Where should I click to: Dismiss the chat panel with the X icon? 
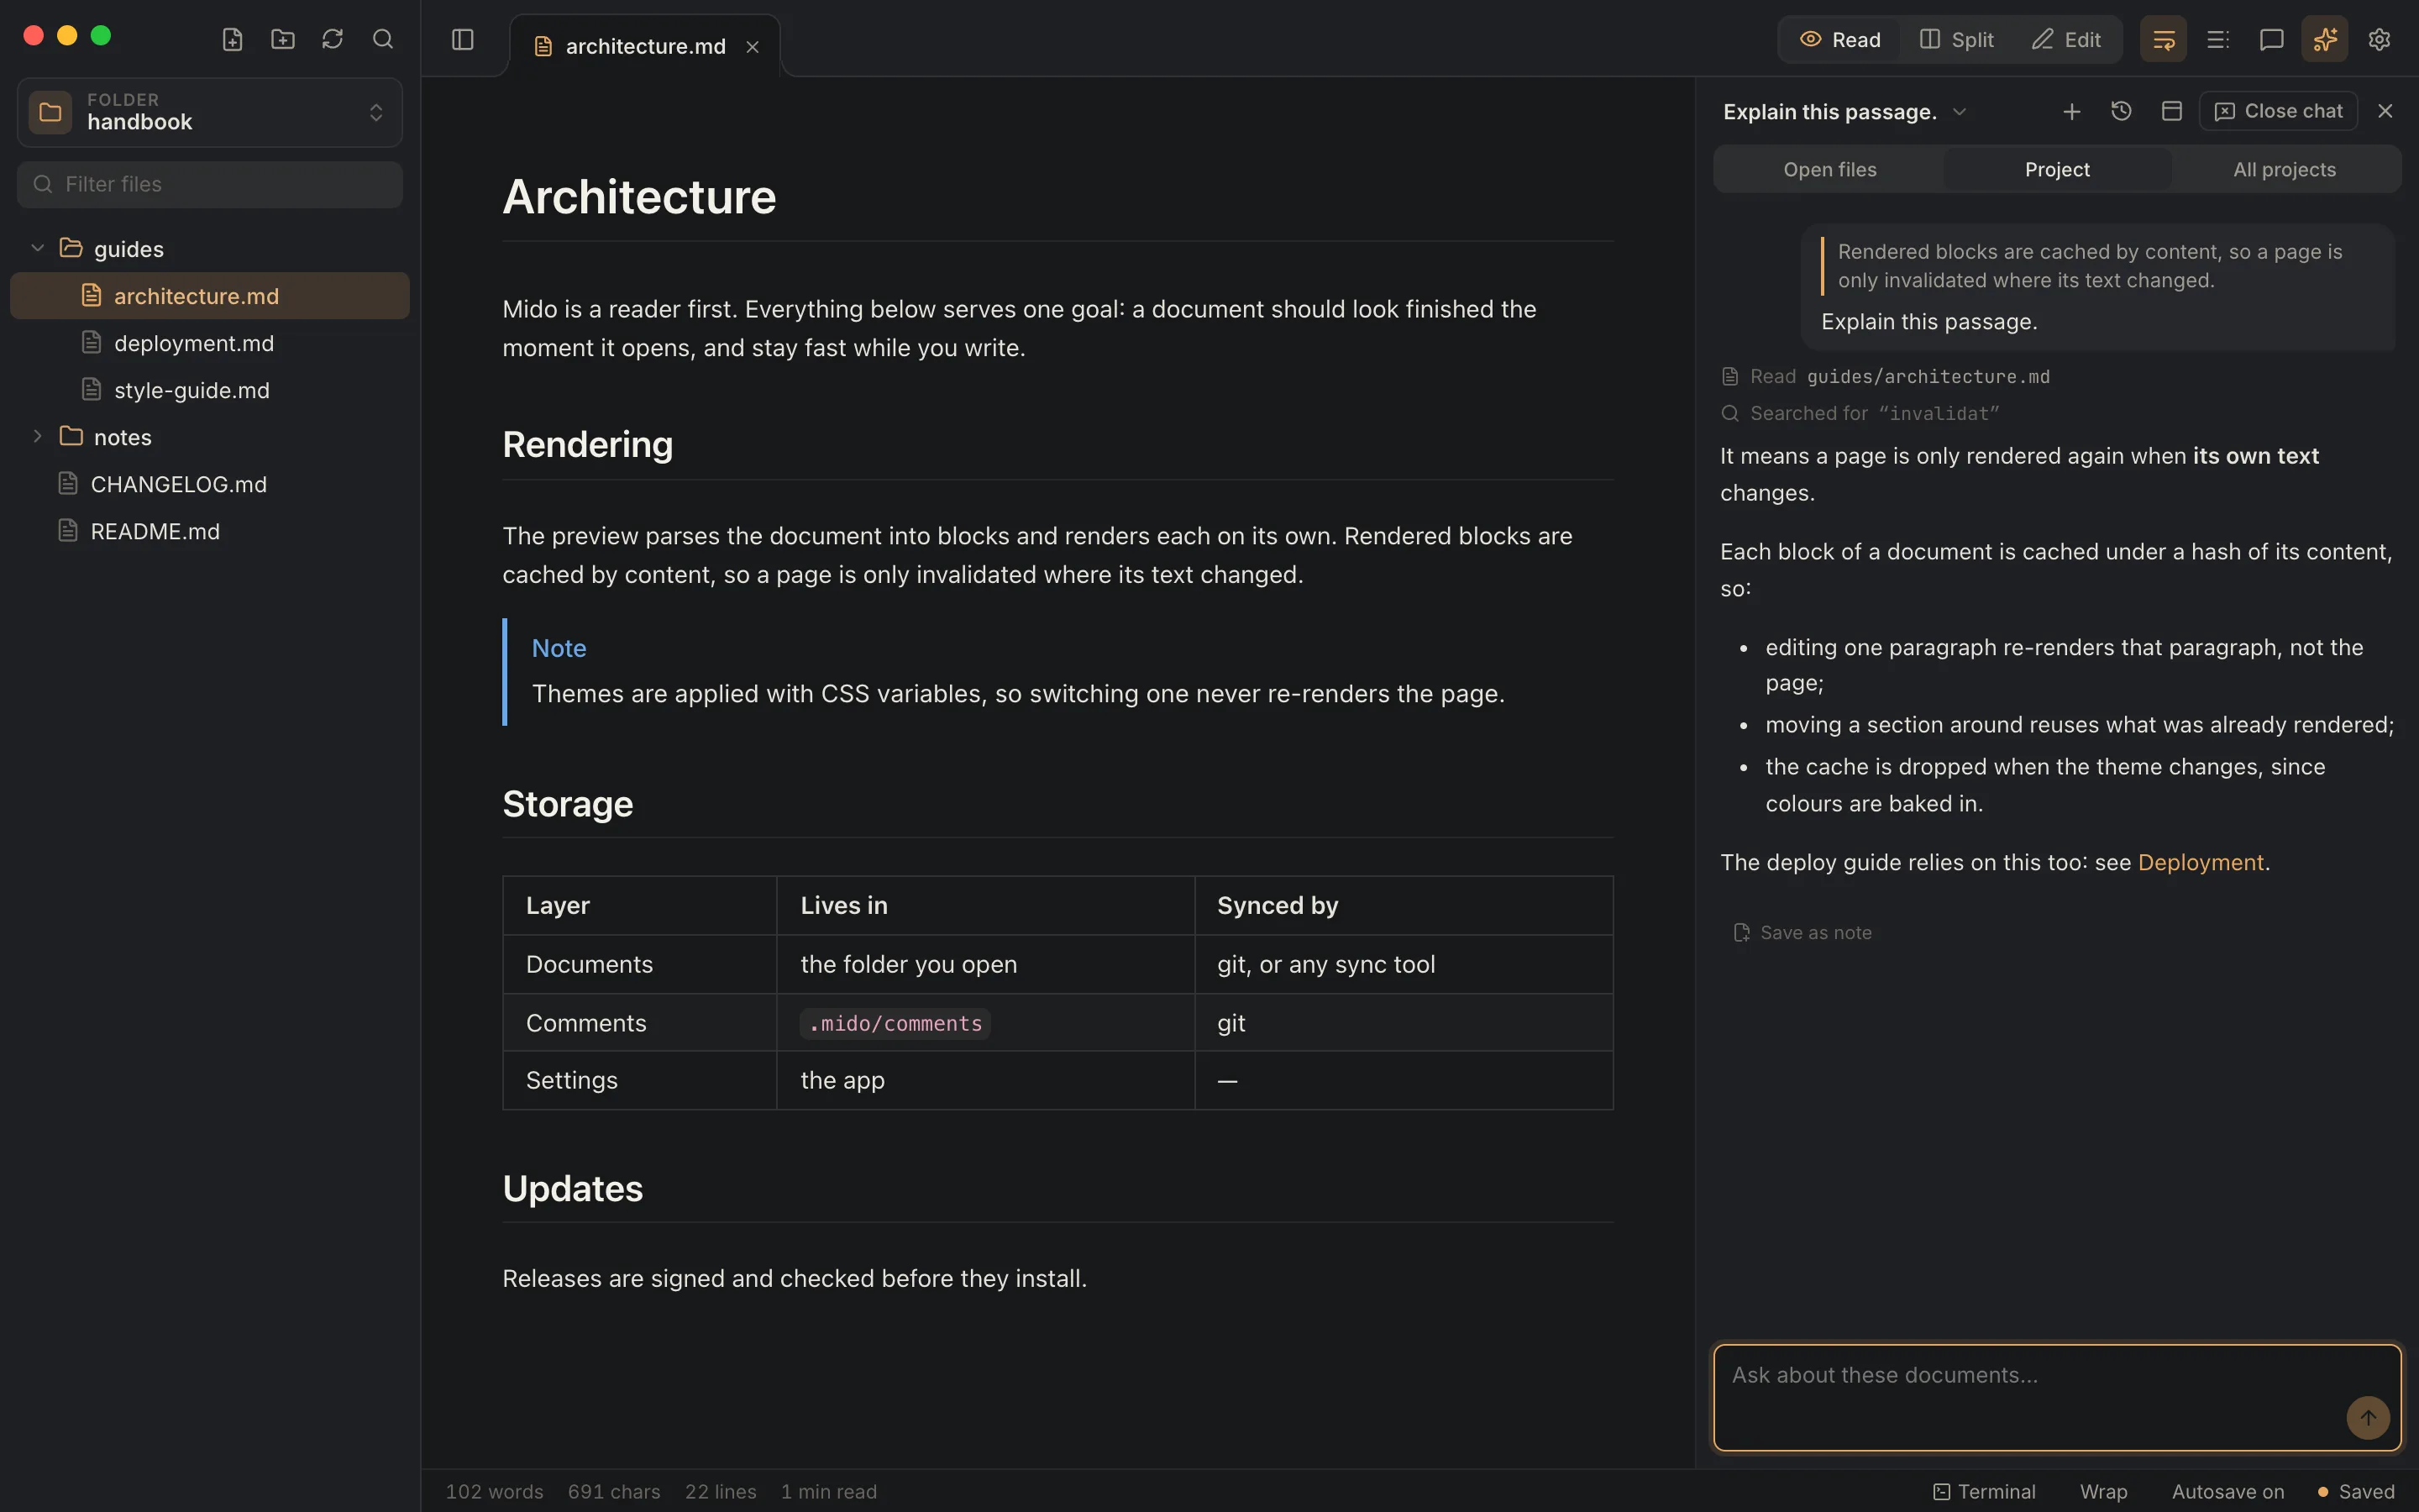click(2385, 111)
